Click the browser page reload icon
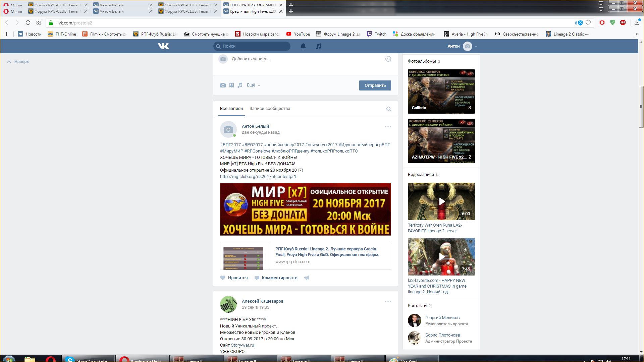The height and width of the screenshot is (362, 644). [x=28, y=23]
